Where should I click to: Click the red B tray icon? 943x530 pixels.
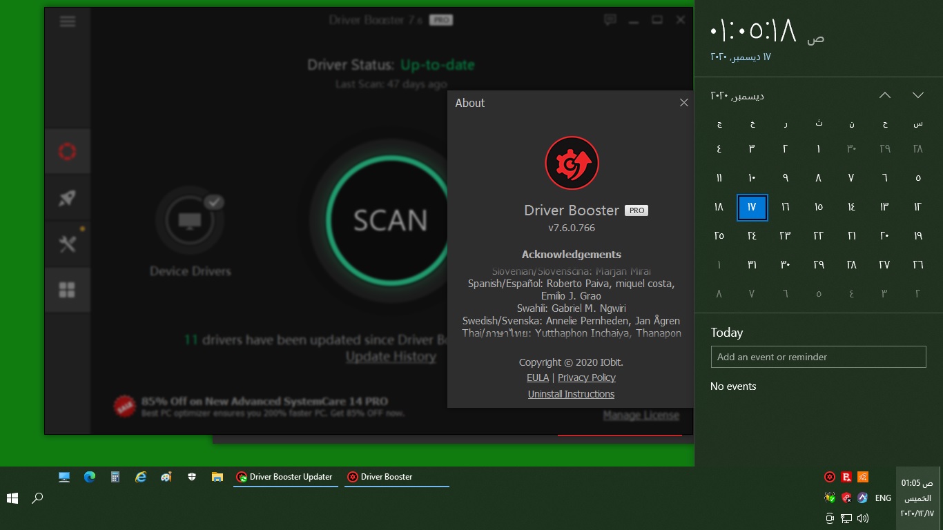846,477
